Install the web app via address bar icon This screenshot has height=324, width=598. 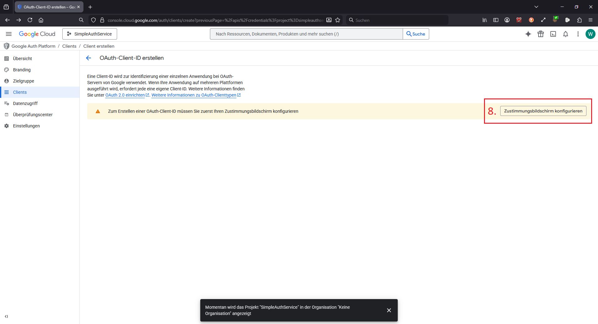coord(329,20)
